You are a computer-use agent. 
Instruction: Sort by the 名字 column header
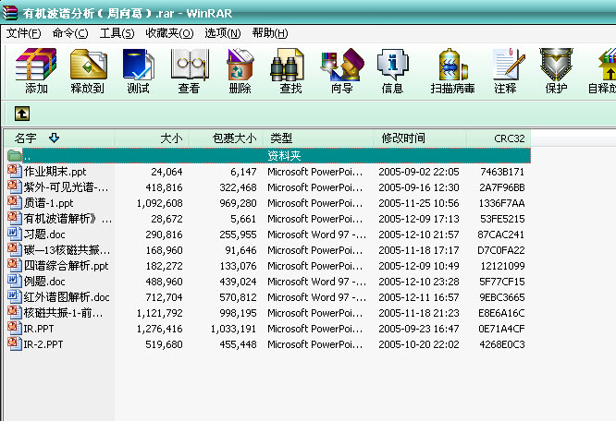coord(59,138)
